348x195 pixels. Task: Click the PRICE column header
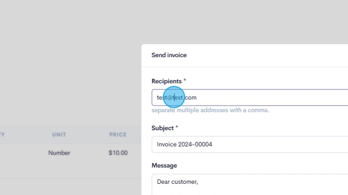coord(118,135)
